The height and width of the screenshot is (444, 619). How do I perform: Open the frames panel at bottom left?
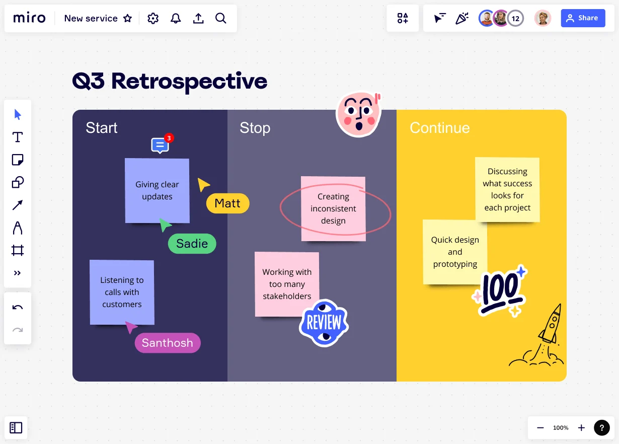click(16, 428)
